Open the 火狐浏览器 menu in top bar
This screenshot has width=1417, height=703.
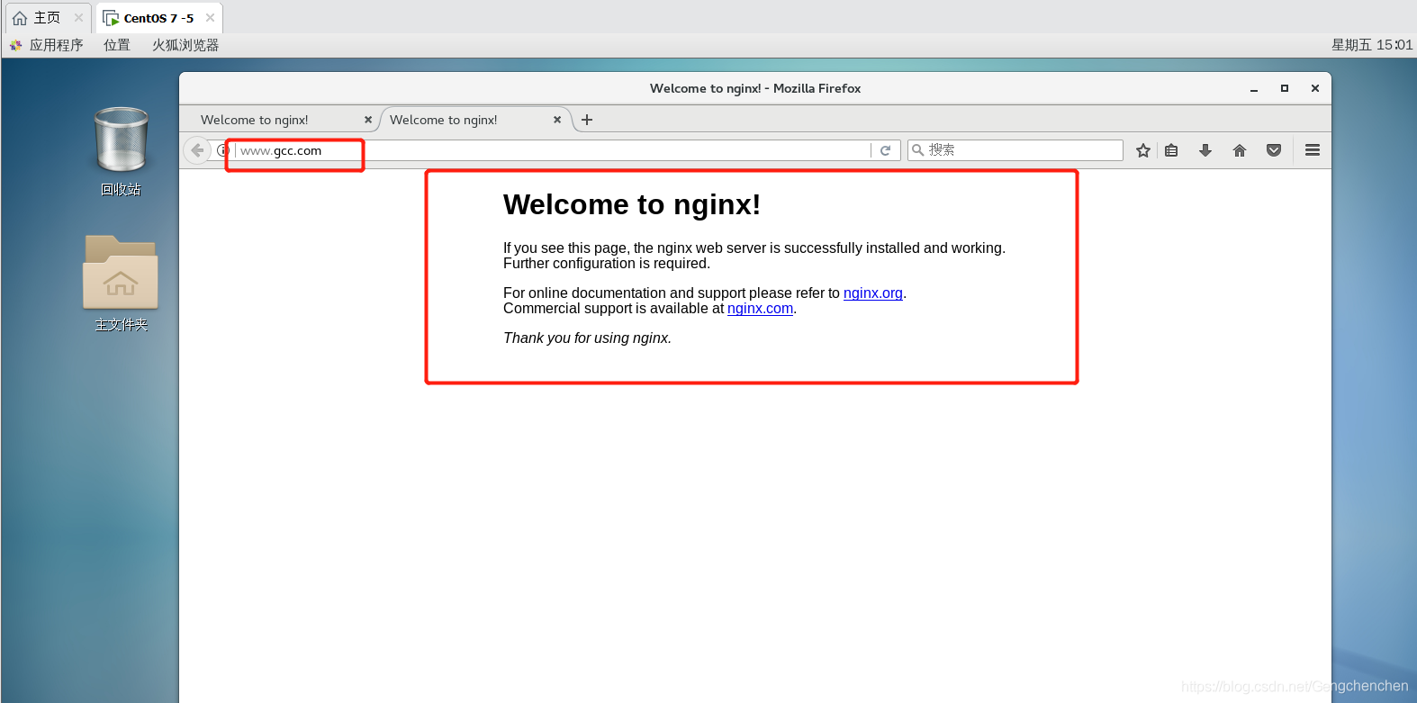coord(185,45)
